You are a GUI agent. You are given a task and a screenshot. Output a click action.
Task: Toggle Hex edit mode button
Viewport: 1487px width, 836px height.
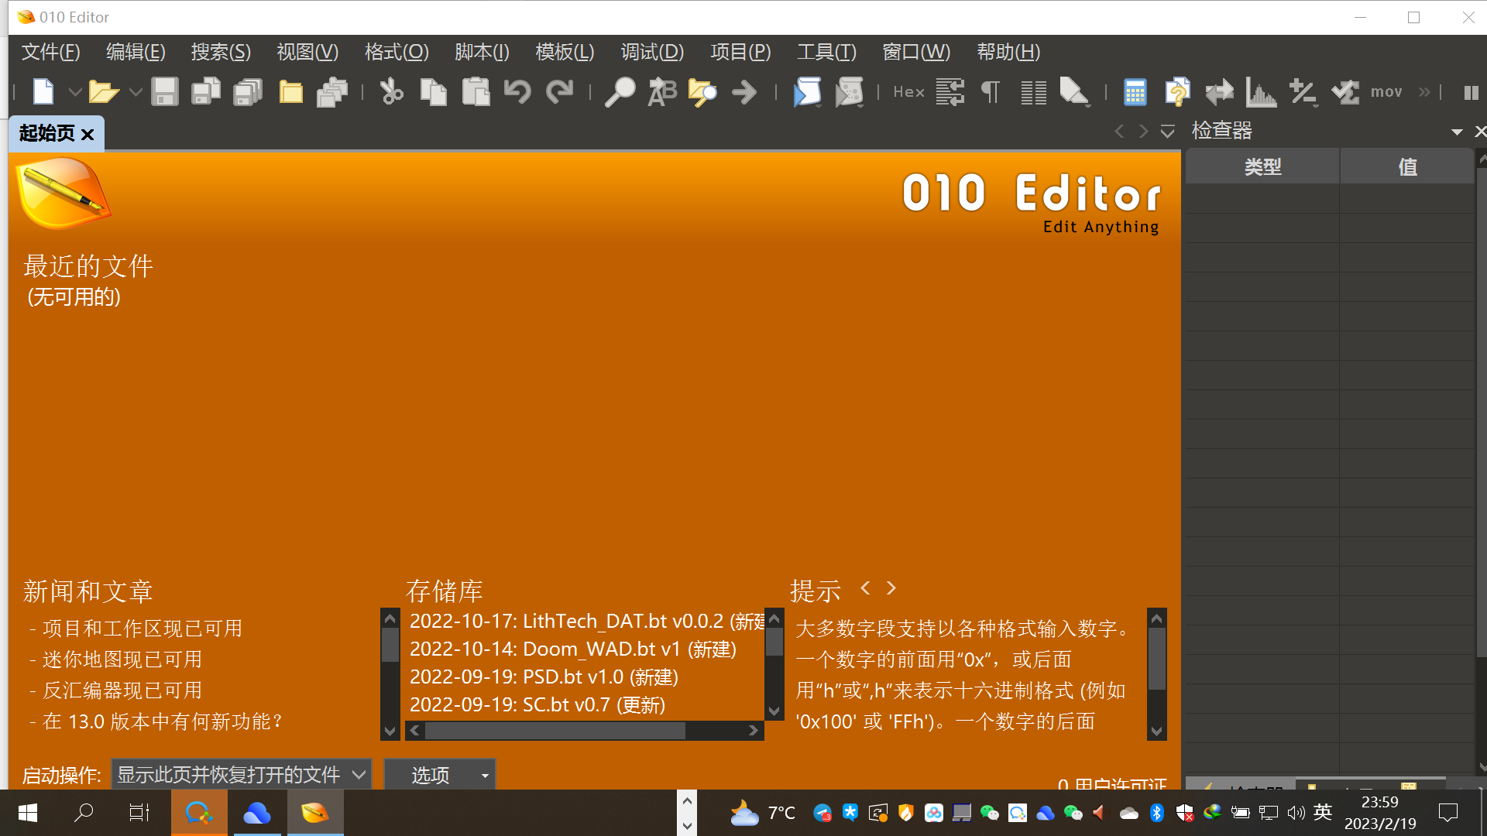[908, 92]
